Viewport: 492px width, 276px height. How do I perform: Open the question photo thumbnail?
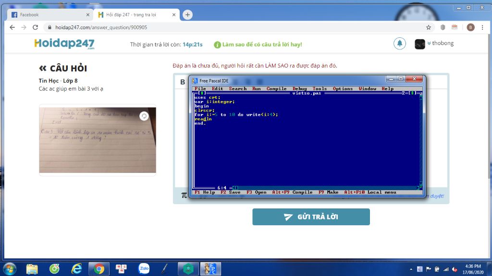[x=97, y=140]
